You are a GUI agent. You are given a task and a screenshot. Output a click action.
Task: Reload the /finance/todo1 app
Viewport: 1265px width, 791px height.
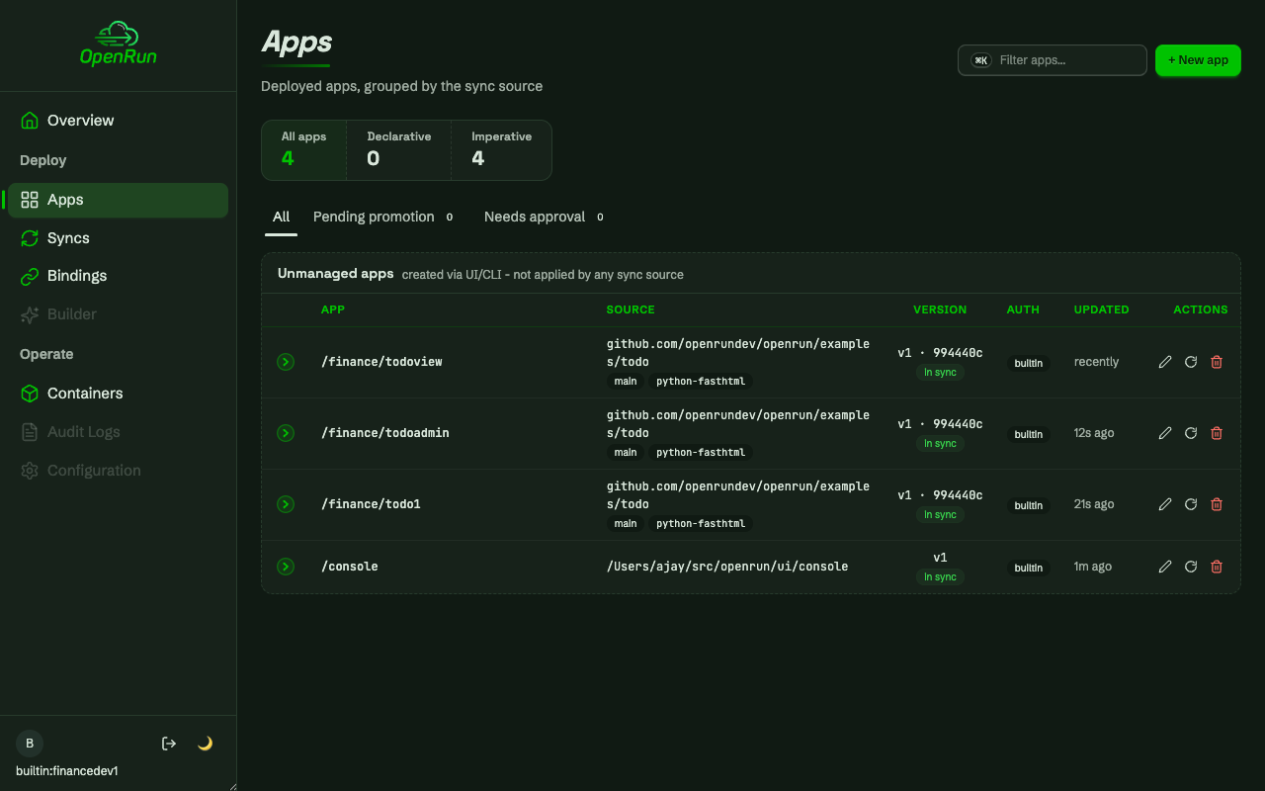[x=1191, y=504]
